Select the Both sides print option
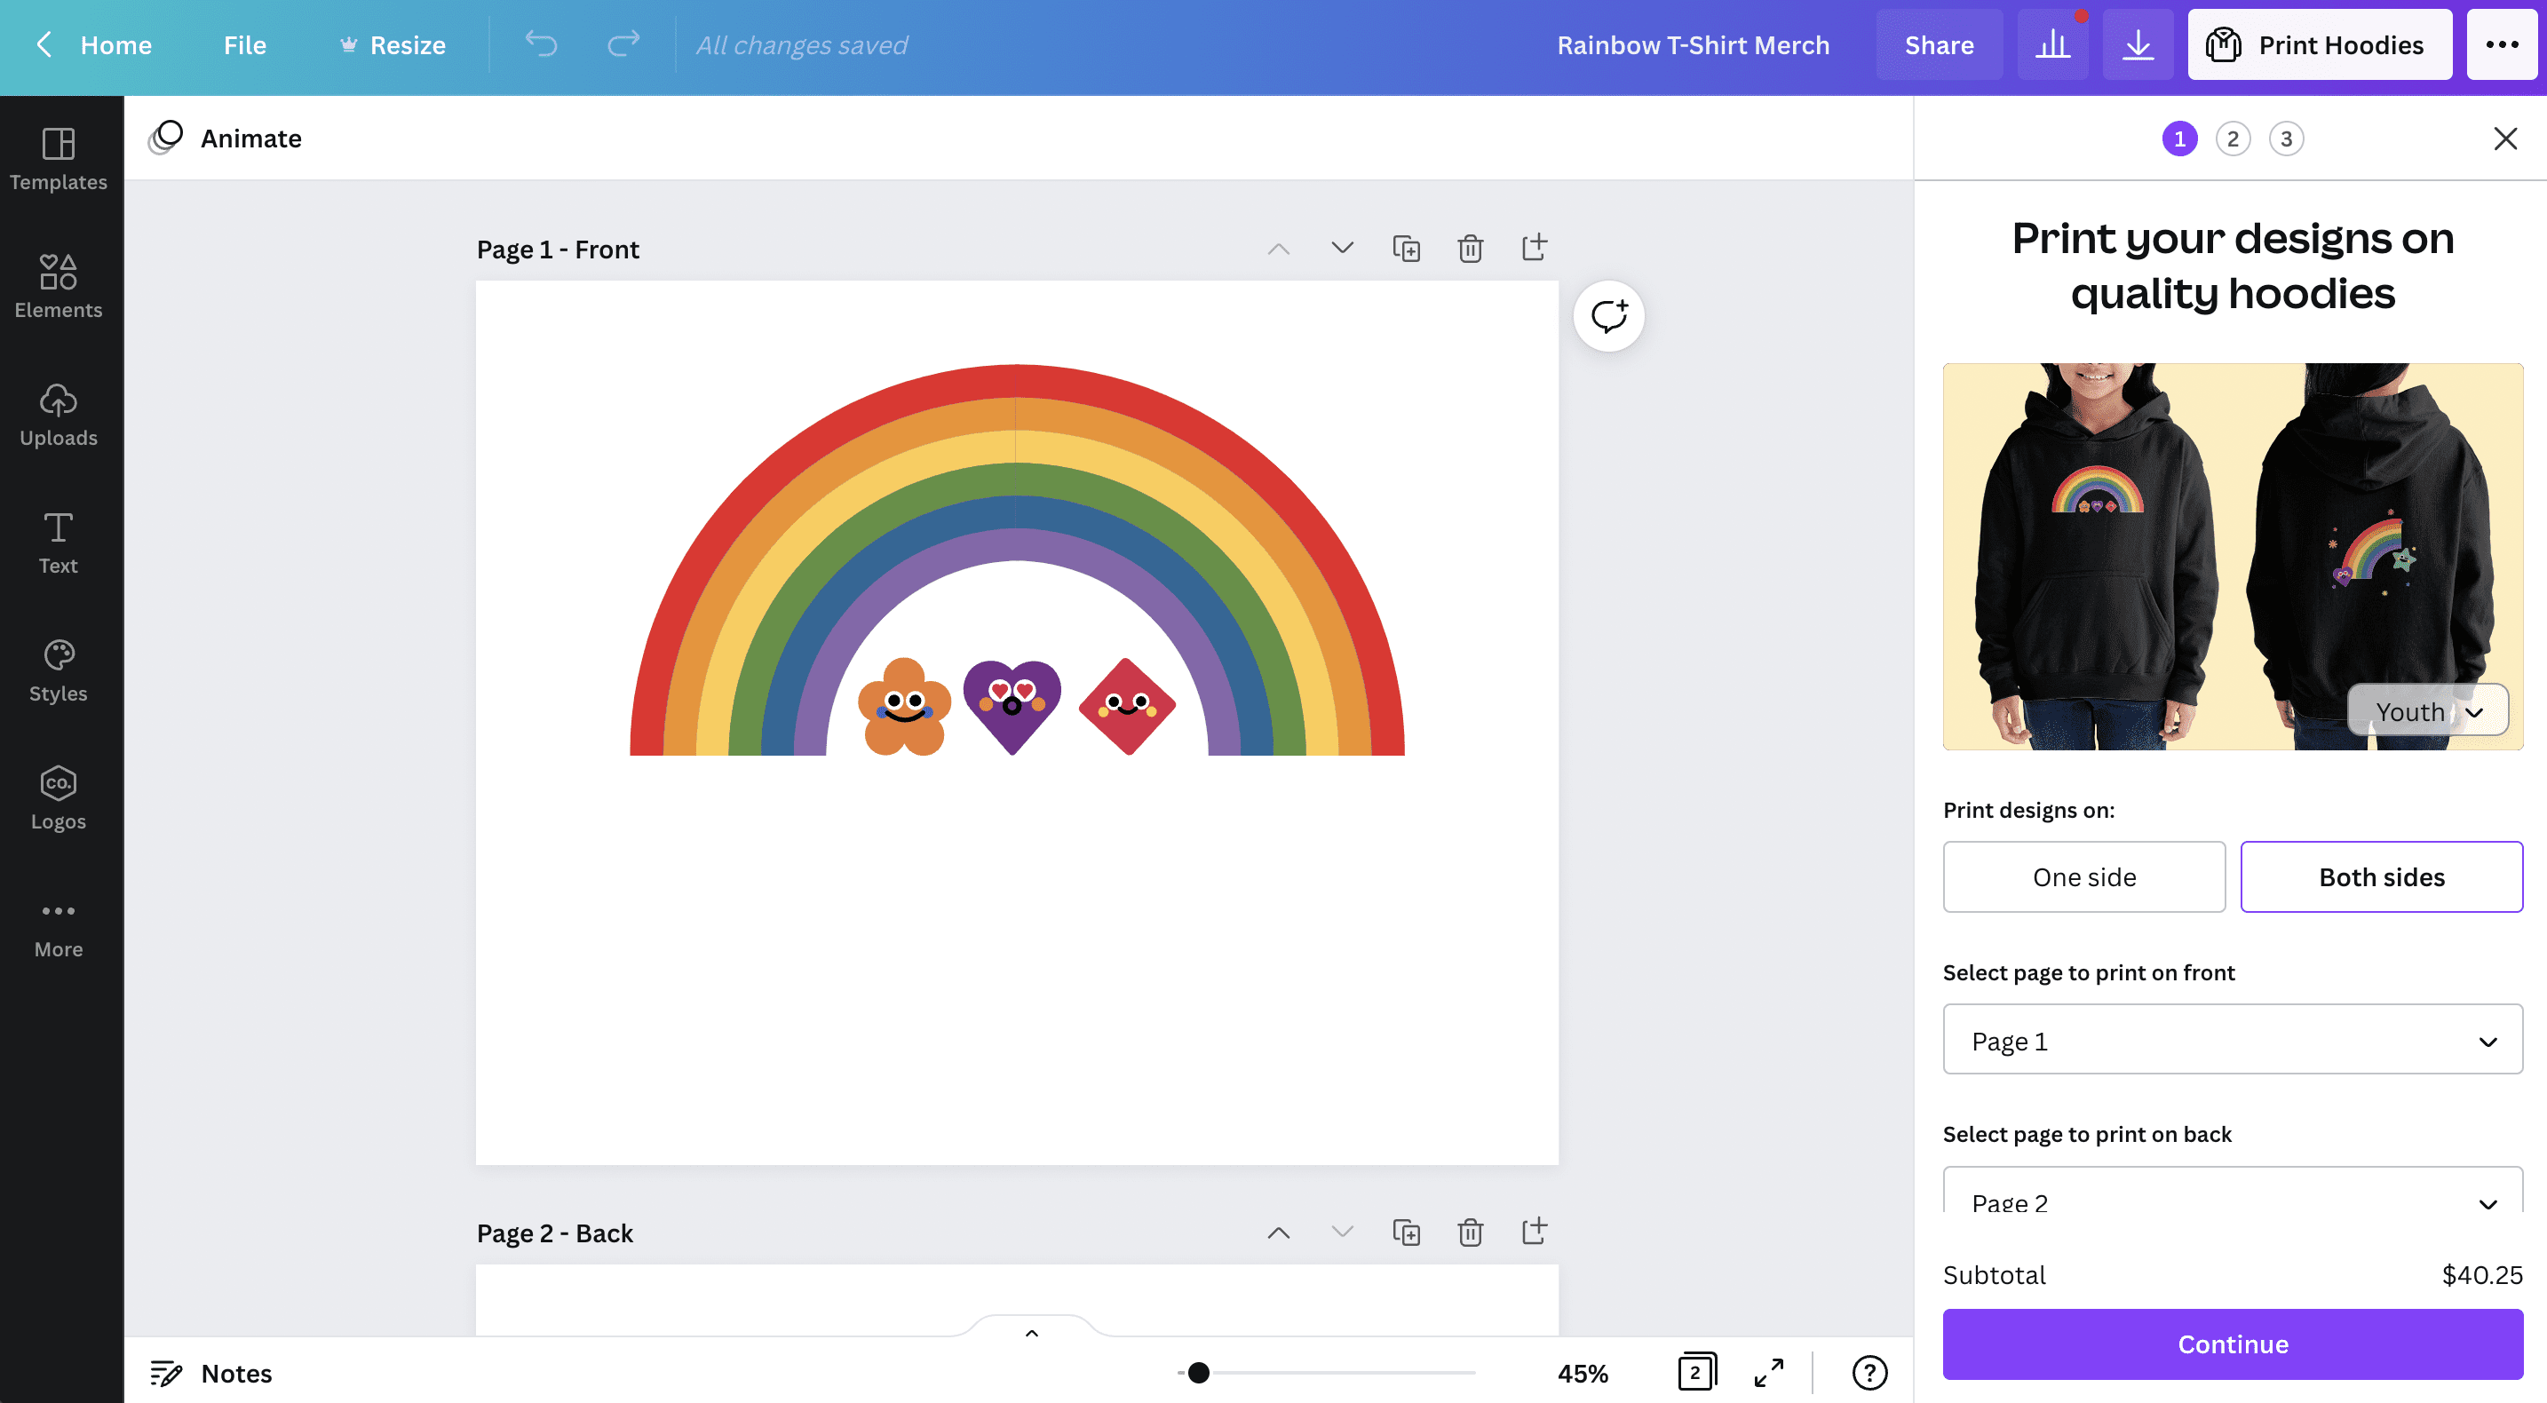The image size is (2547, 1403). coord(2381,877)
